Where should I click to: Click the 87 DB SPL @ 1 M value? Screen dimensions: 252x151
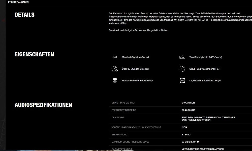pyautogui.click(x=191, y=142)
